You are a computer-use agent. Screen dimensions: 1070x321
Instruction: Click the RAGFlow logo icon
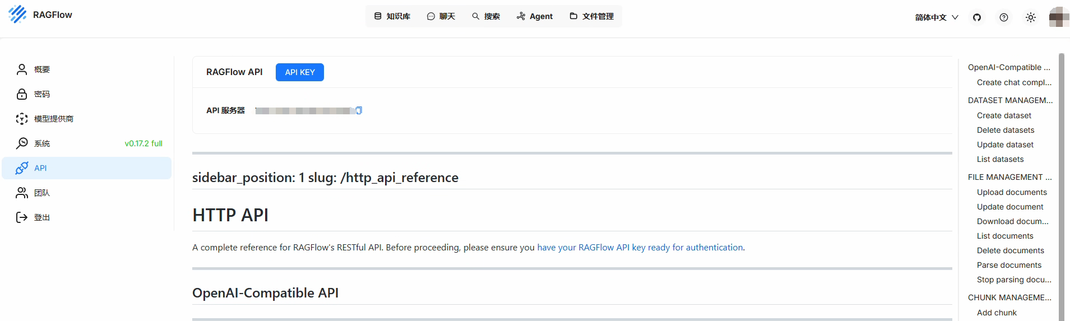[x=17, y=15]
